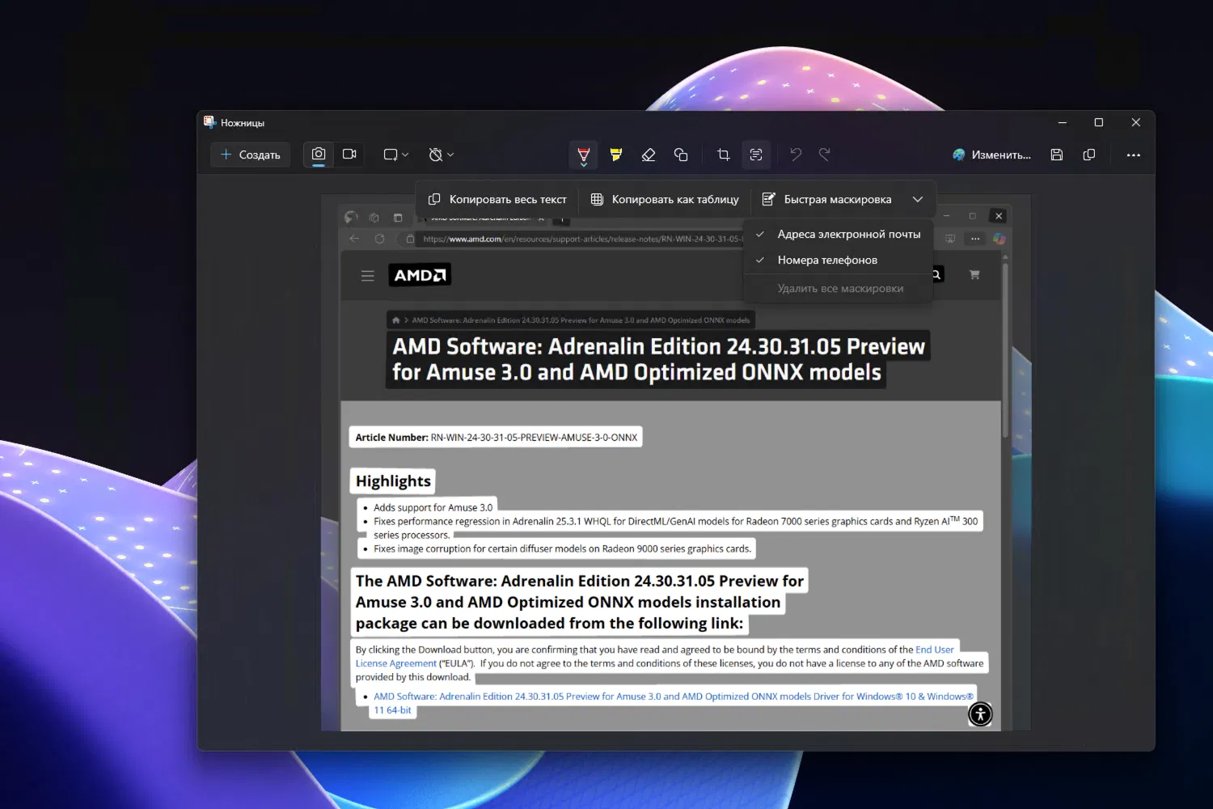This screenshot has width=1213, height=809.
Task: Click the 'Article Number:' text line
Action: [496, 438]
